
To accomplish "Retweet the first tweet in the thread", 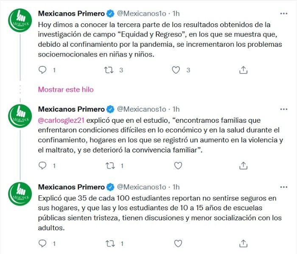I will tap(109, 70).
